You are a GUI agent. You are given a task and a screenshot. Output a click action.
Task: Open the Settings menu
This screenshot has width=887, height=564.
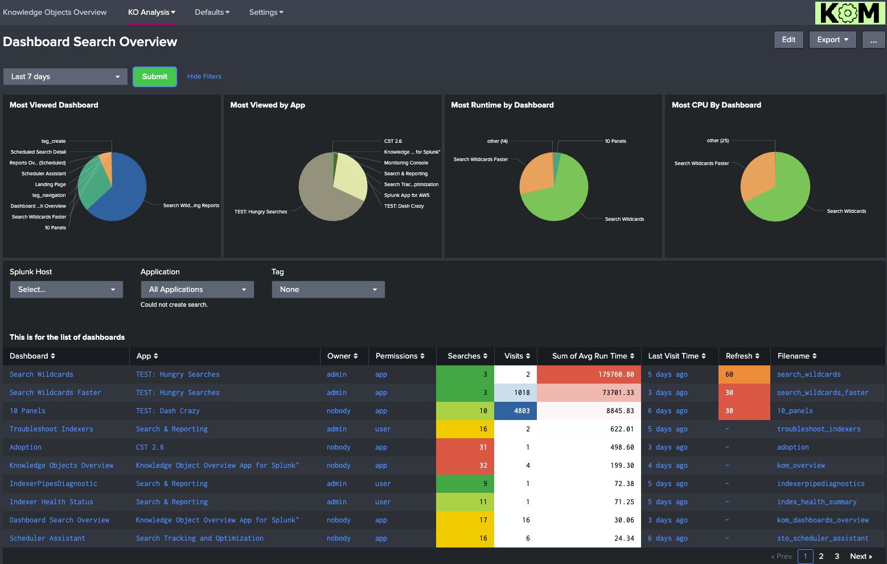(266, 12)
